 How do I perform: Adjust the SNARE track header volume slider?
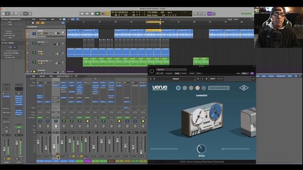point(57,34)
